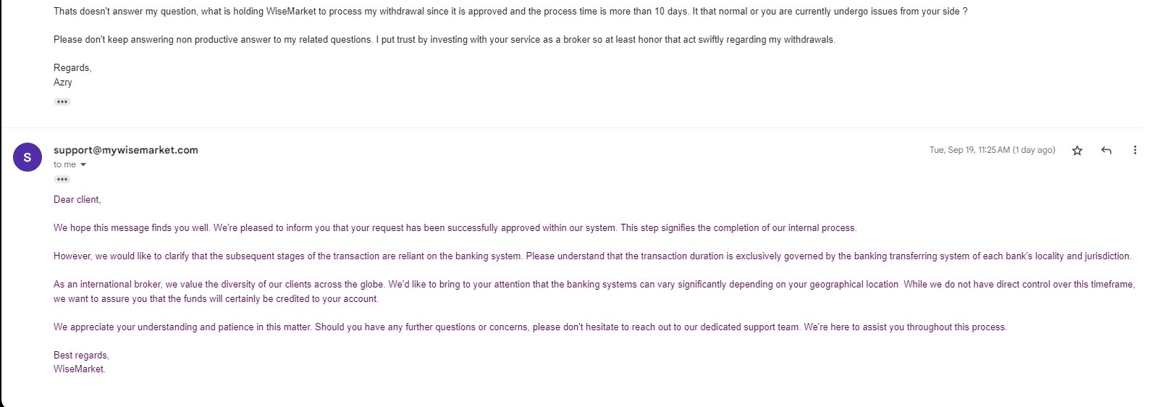1154x407 pixels.
Task: Star the message from support@mywisemarket.com
Action: tap(1077, 151)
